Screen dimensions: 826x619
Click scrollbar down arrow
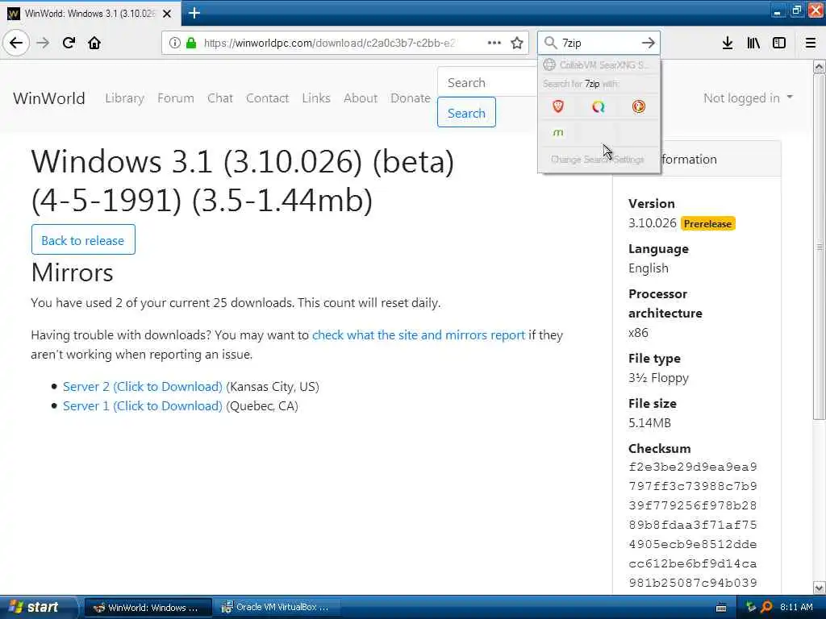coord(819,588)
